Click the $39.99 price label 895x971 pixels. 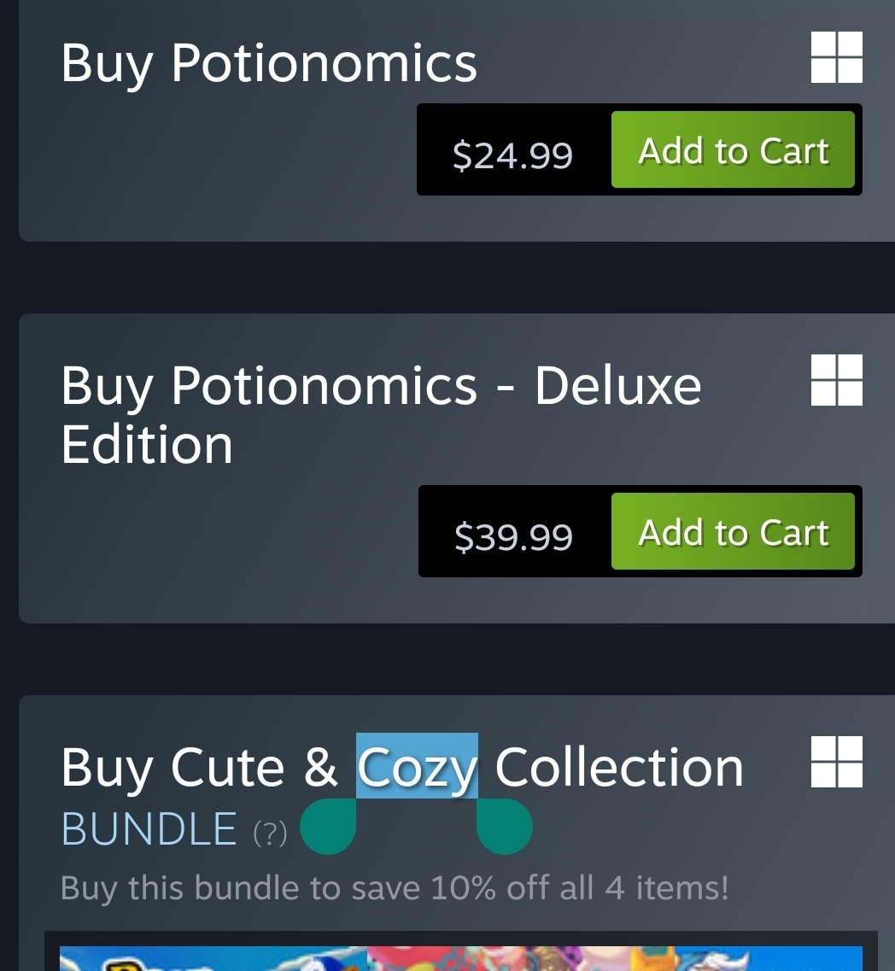pyautogui.click(x=513, y=535)
